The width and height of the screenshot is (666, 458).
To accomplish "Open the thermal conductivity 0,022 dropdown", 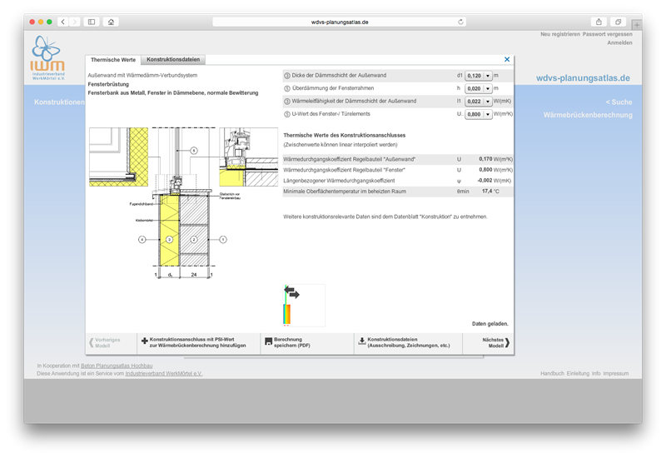I will click(488, 101).
